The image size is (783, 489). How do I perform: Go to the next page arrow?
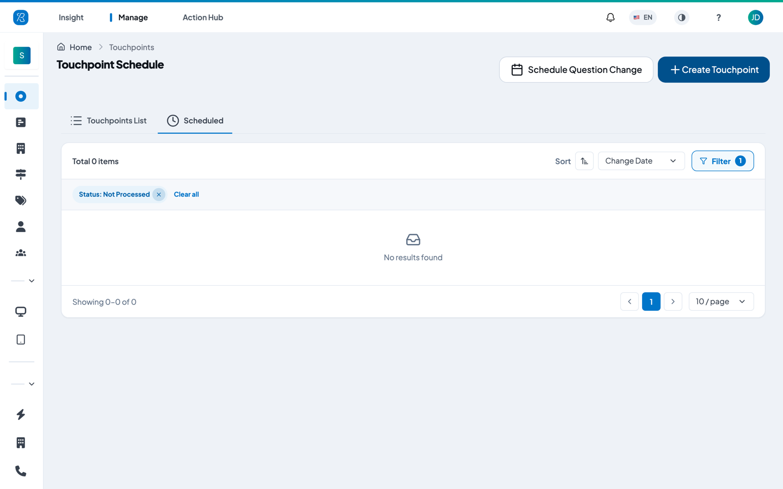point(673,302)
